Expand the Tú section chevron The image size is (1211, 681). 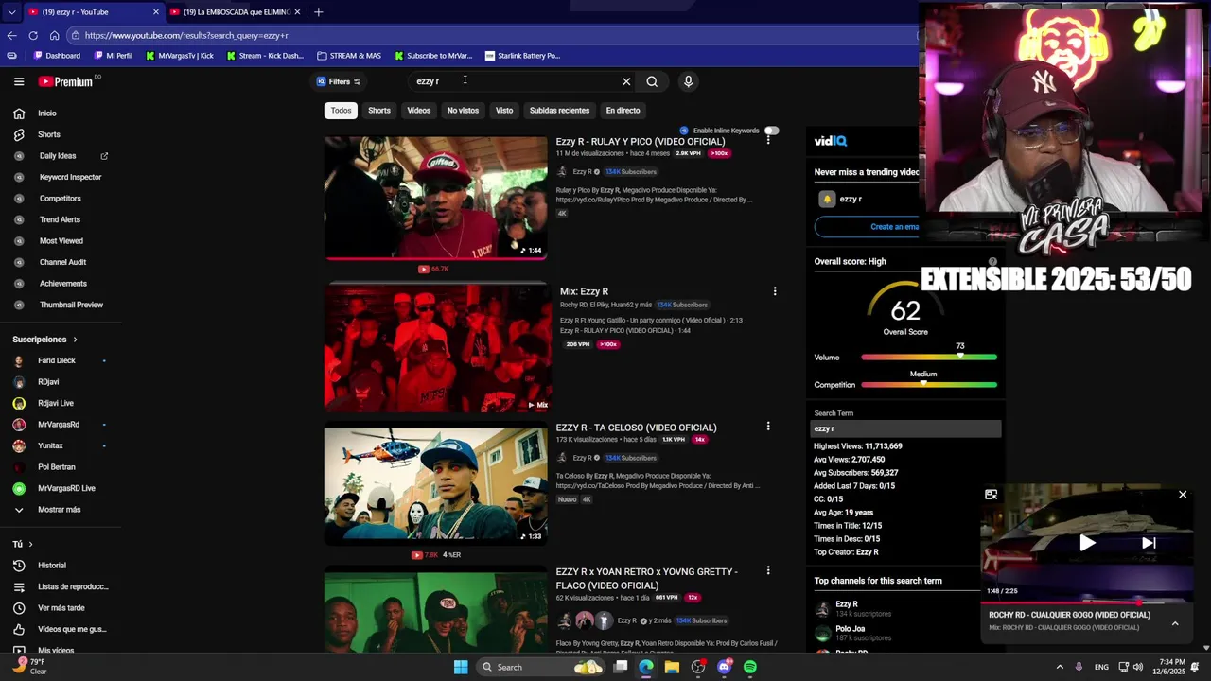30,544
